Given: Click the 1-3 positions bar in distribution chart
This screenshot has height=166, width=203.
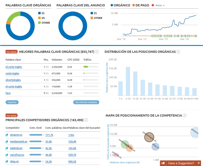Looking at the screenshot, I should click(x=121, y=88).
